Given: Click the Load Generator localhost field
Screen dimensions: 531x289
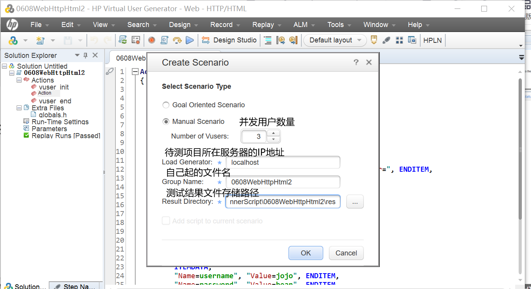Looking at the screenshot, I should 283,162.
